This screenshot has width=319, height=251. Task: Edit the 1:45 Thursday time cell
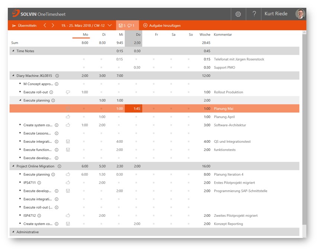tap(134, 109)
